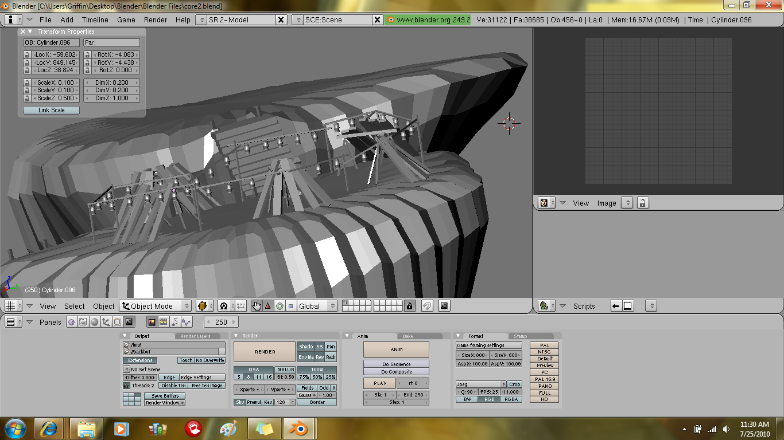The height and width of the screenshot is (440, 784).
Task: Click the Windows Start button
Action: (x=15, y=429)
